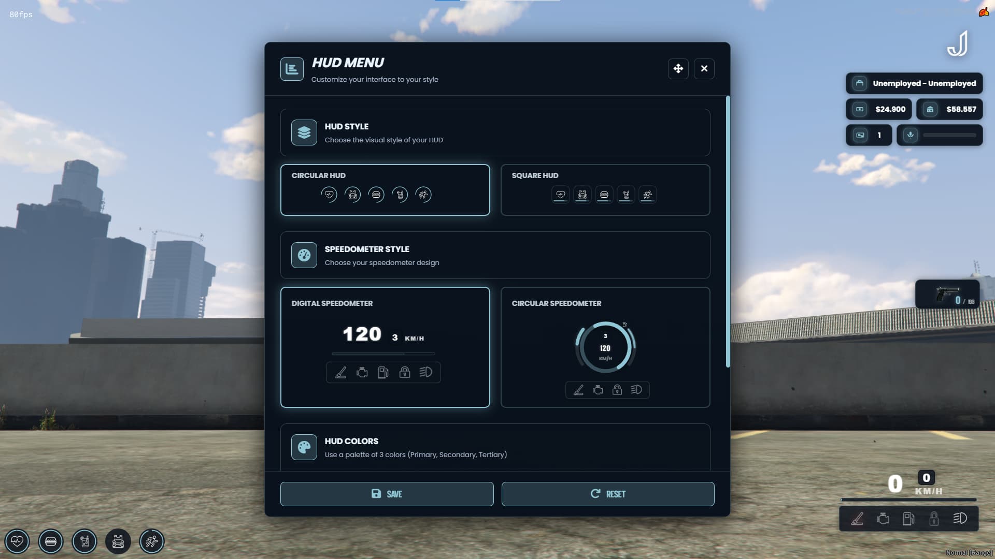This screenshot has width=995, height=559.
Task: Click the circular gauge preview dial
Action: point(605,347)
